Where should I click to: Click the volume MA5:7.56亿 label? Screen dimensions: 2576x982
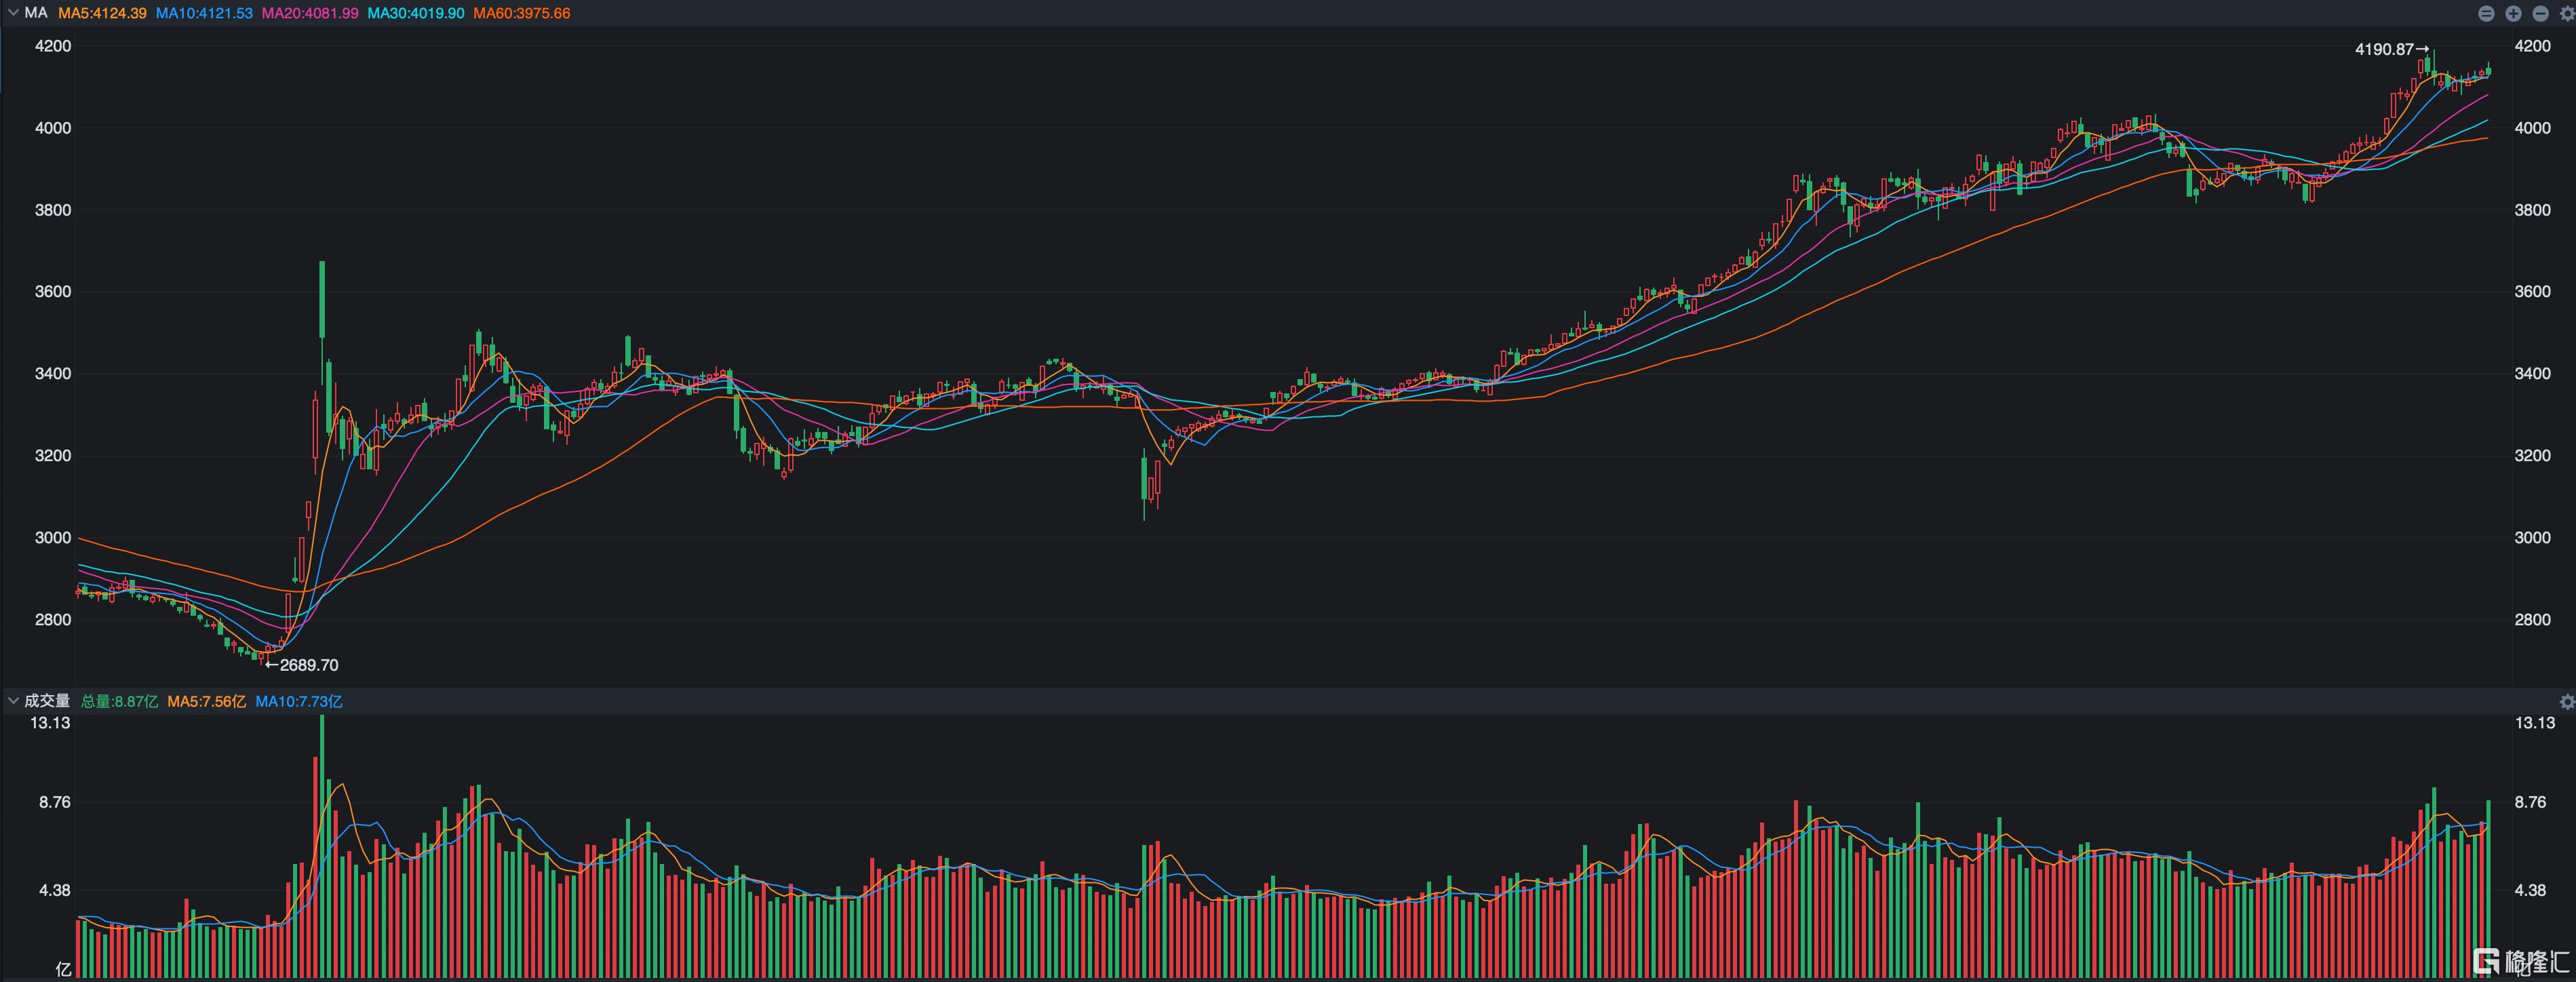(x=206, y=702)
